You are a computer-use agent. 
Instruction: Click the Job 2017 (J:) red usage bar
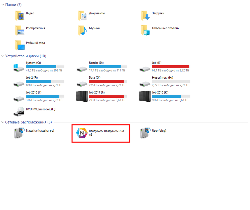108,96
